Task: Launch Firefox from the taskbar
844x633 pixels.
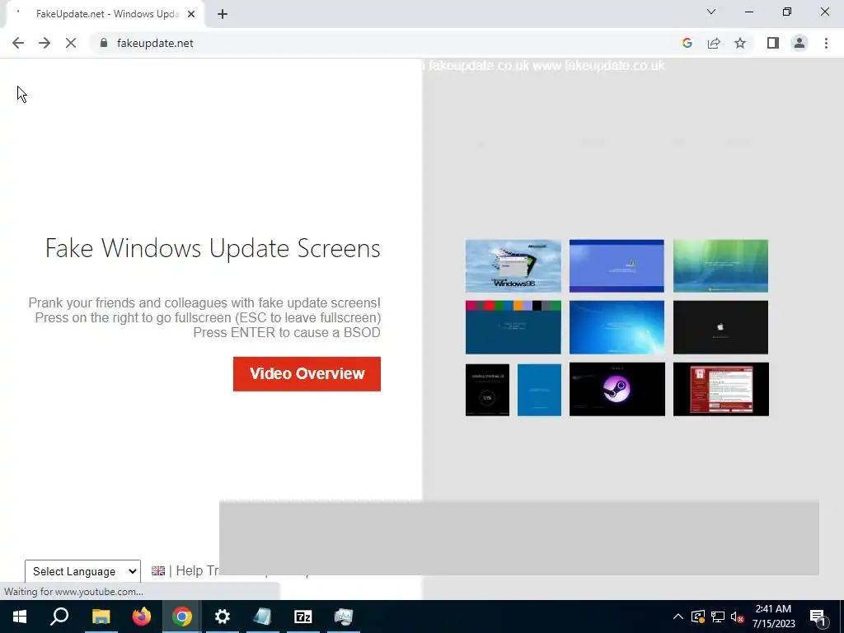Action: tap(142, 617)
